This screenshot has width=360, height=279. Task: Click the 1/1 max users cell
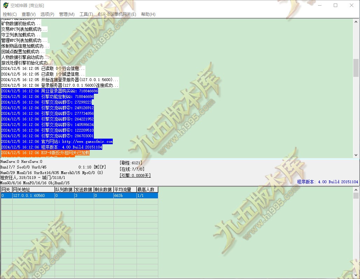pyautogui.click(x=147, y=195)
